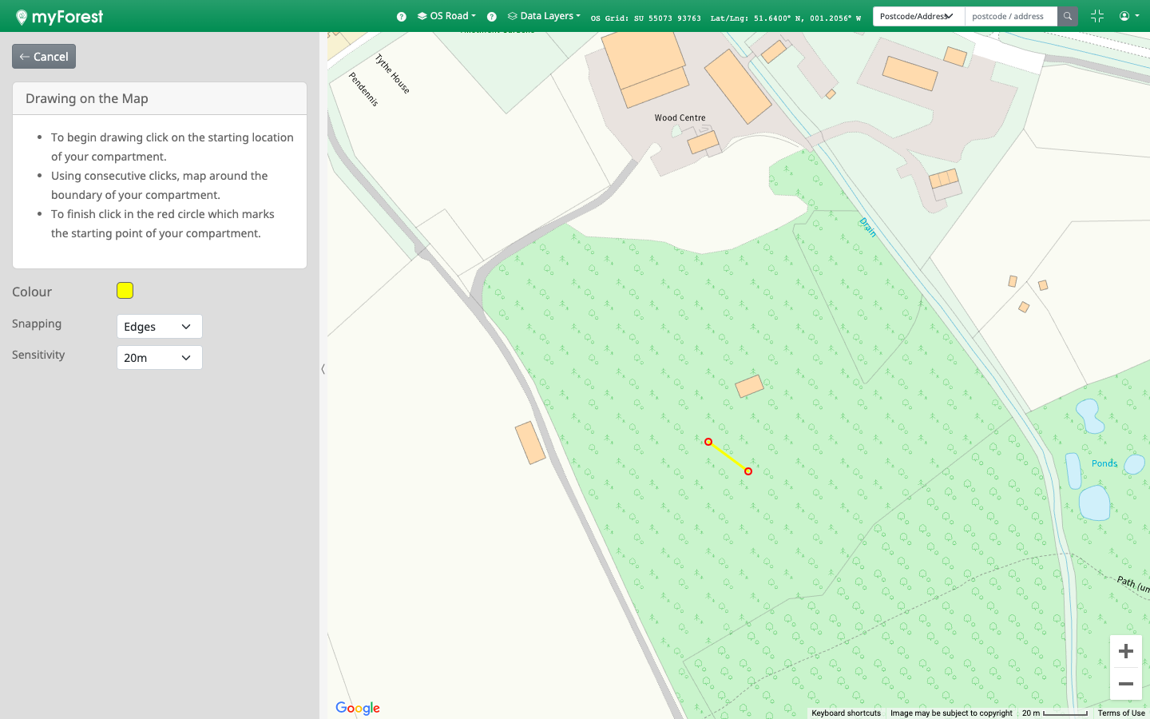Exit fullscreen with the collapse icon
Image resolution: width=1150 pixels, height=719 pixels.
tap(1096, 16)
